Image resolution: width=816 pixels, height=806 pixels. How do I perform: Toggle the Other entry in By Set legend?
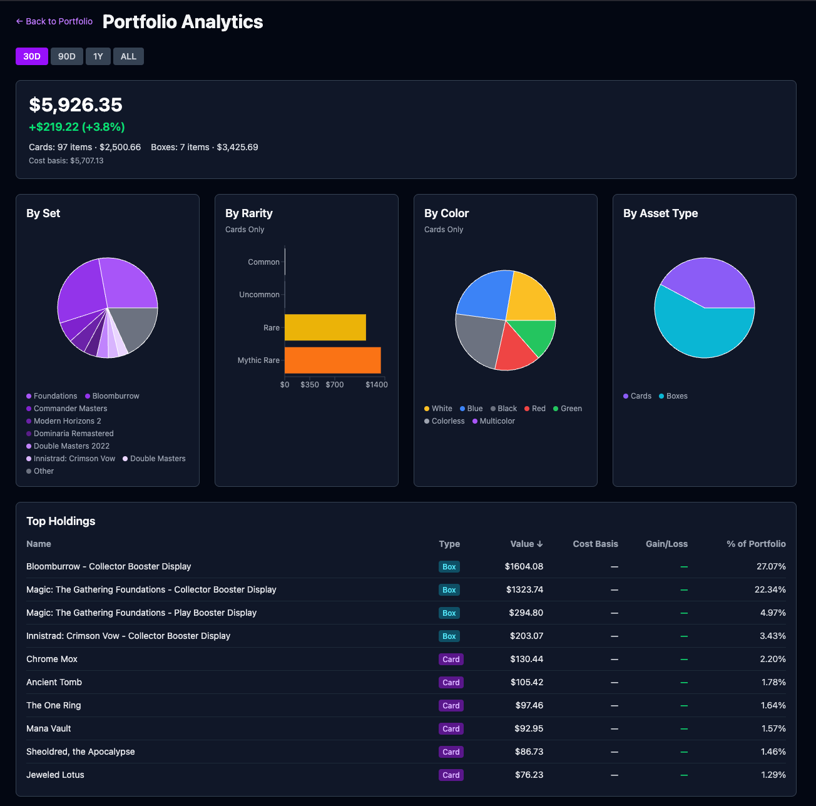[40, 471]
